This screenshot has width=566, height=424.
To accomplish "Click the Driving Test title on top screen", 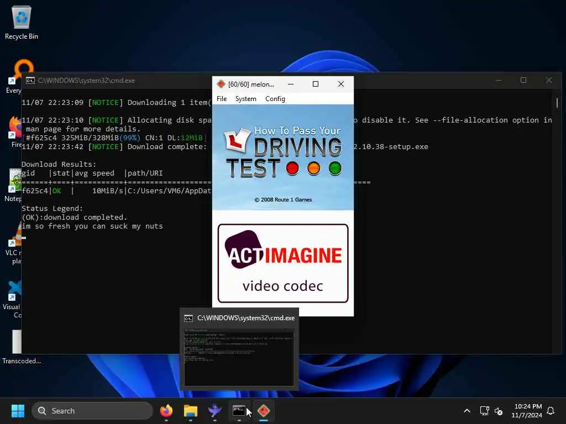I will (x=284, y=152).
